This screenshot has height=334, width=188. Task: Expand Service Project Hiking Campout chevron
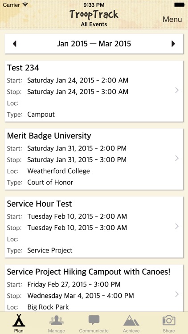(177, 294)
